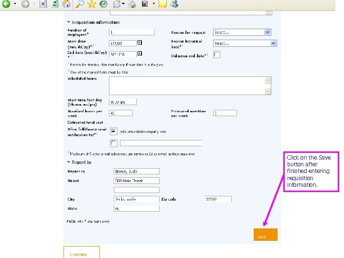Open the Reason historical date dropdown

(x=245, y=43)
